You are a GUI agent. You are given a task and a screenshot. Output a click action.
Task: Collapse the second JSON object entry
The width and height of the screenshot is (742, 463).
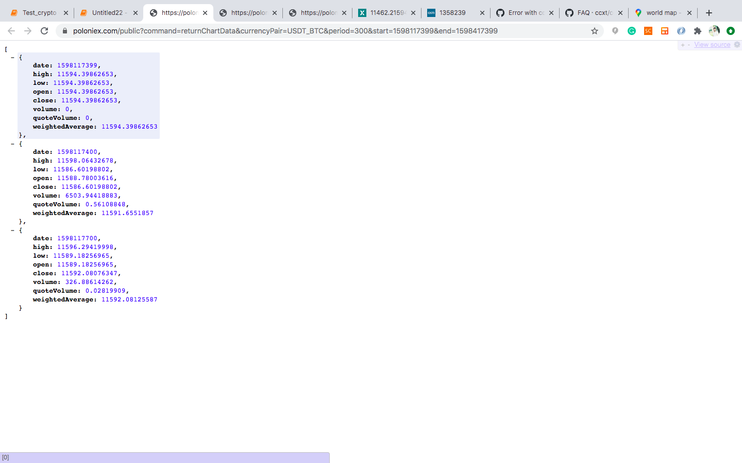pyautogui.click(x=12, y=144)
